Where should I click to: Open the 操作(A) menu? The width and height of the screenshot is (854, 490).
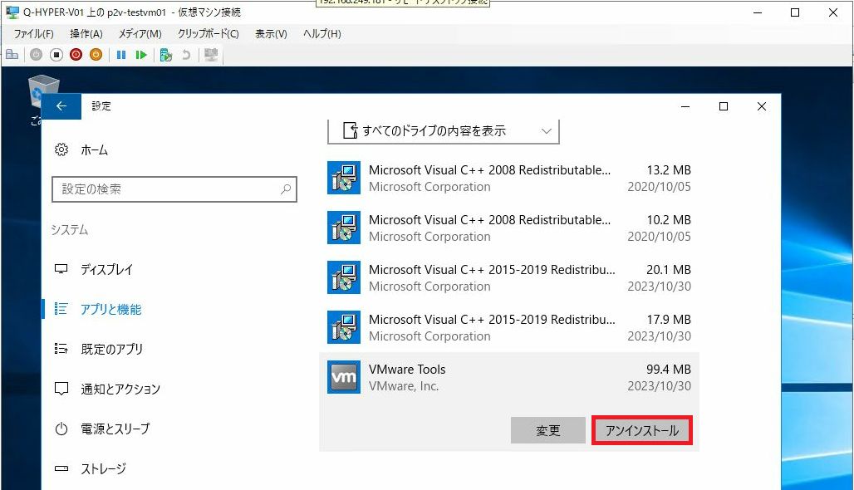click(86, 34)
